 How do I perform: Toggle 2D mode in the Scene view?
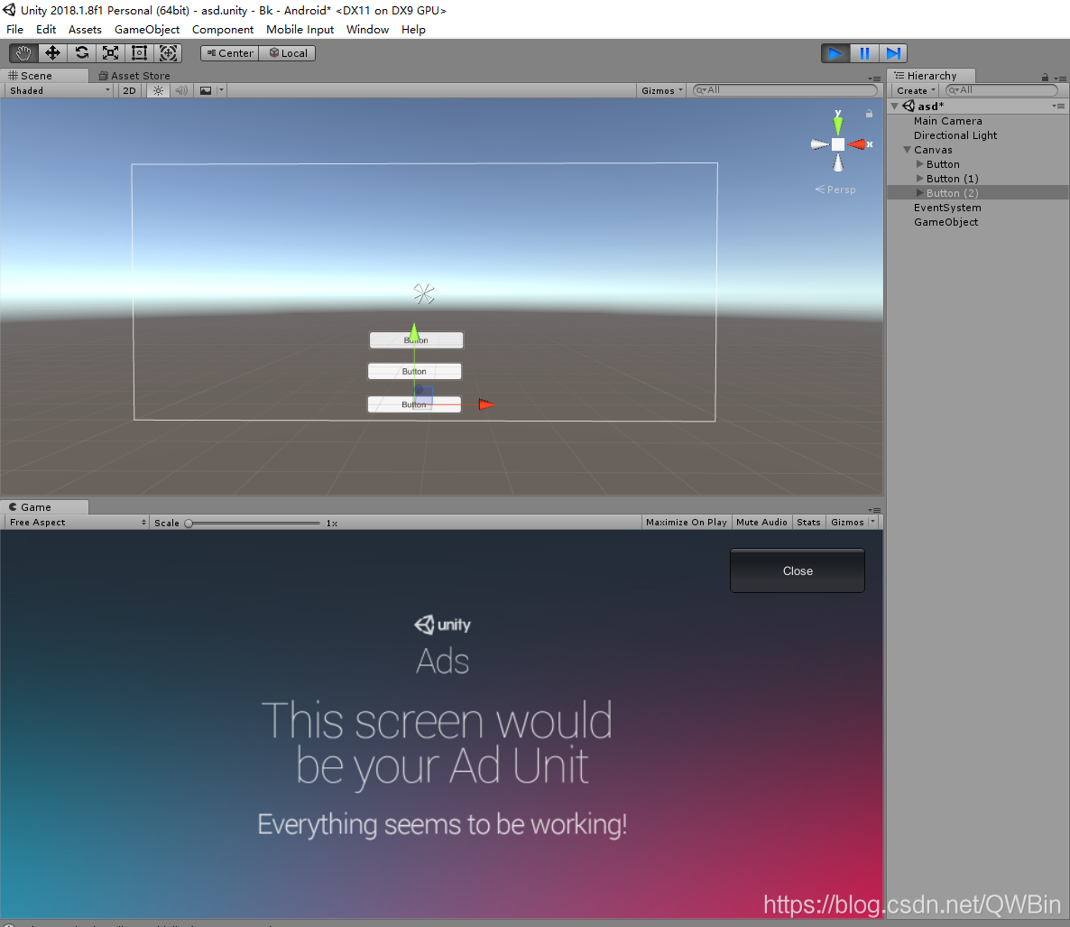coord(128,89)
